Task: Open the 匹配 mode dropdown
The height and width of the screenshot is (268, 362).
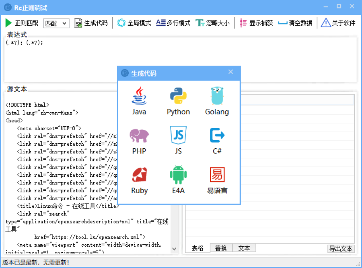Action: (x=56, y=23)
